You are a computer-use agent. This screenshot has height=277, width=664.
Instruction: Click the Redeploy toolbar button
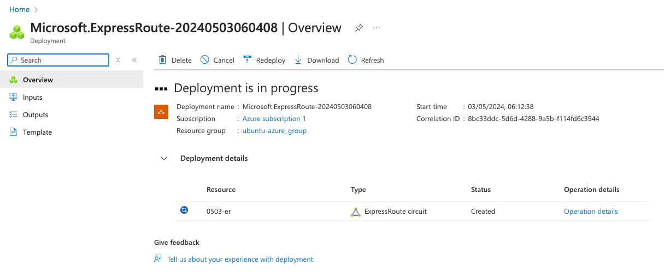264,60
